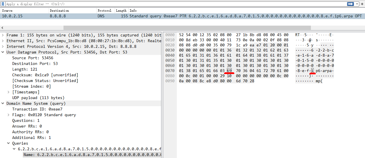365x158 pixels.
Task: Expand the Frame 1 tree node
Action: point(3,35)
